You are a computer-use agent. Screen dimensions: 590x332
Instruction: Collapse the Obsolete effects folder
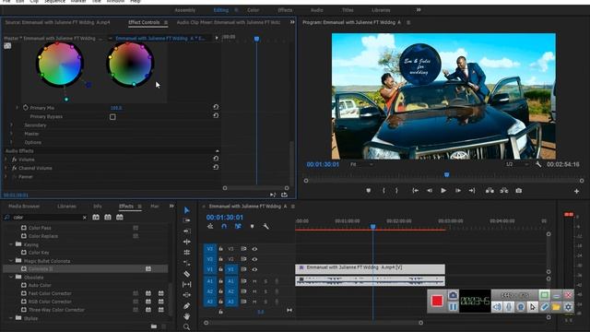coord(11,277)
